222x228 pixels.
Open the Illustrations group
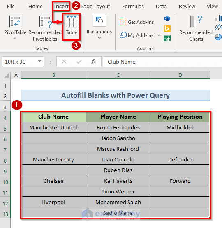tap(99, 27)
